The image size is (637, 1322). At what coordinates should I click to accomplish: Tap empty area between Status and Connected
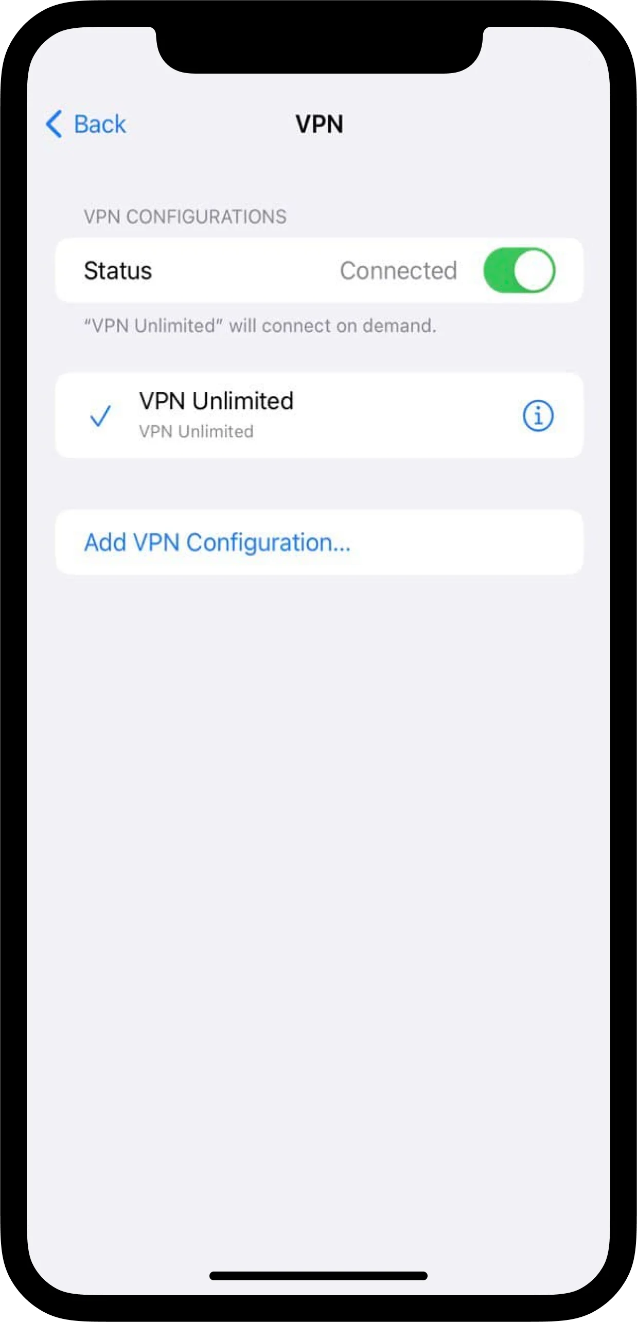pos(246,271)
